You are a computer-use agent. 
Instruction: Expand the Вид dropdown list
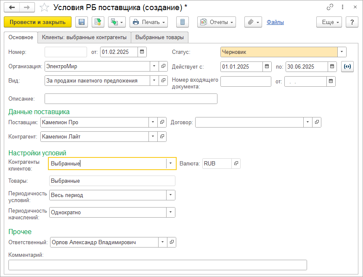tap(154, 80)
